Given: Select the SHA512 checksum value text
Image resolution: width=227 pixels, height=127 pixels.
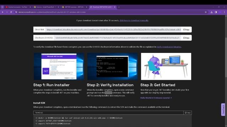Looking at the screenshot, I should (x=117, y=38).
